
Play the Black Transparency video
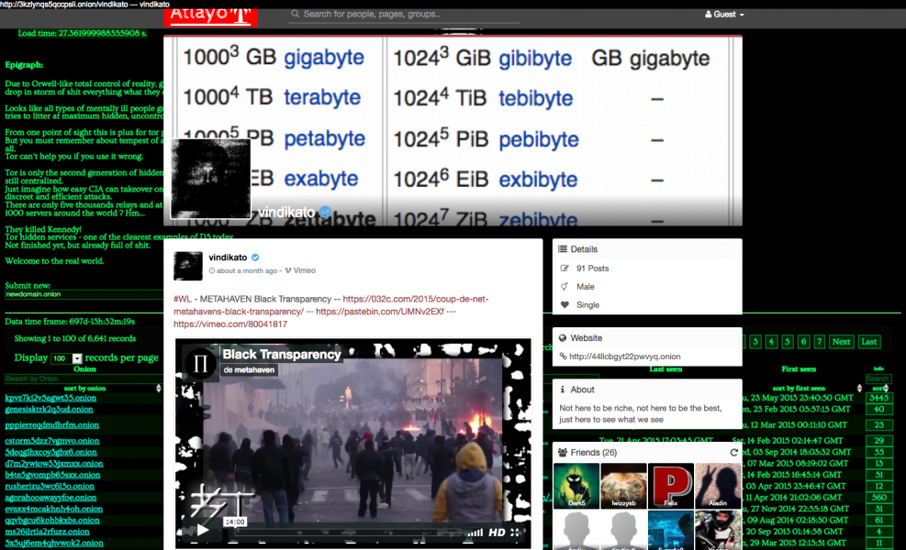(x=203, y=530)
